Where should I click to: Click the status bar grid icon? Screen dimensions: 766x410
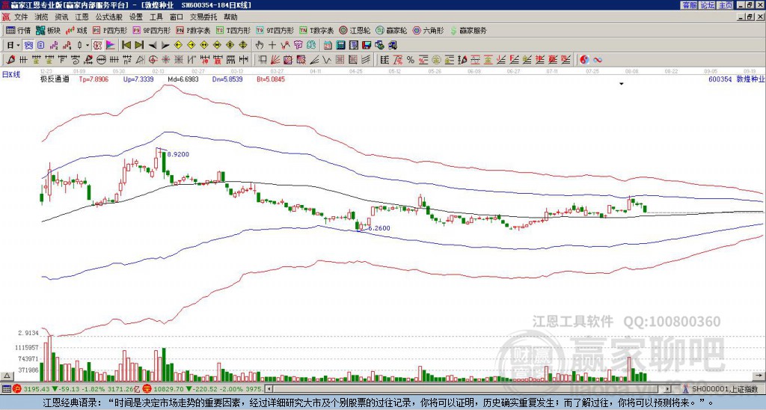(x=6, y=389)
